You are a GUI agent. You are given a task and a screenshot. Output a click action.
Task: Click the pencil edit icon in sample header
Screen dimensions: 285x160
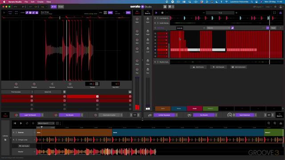(x=27, y=12)
